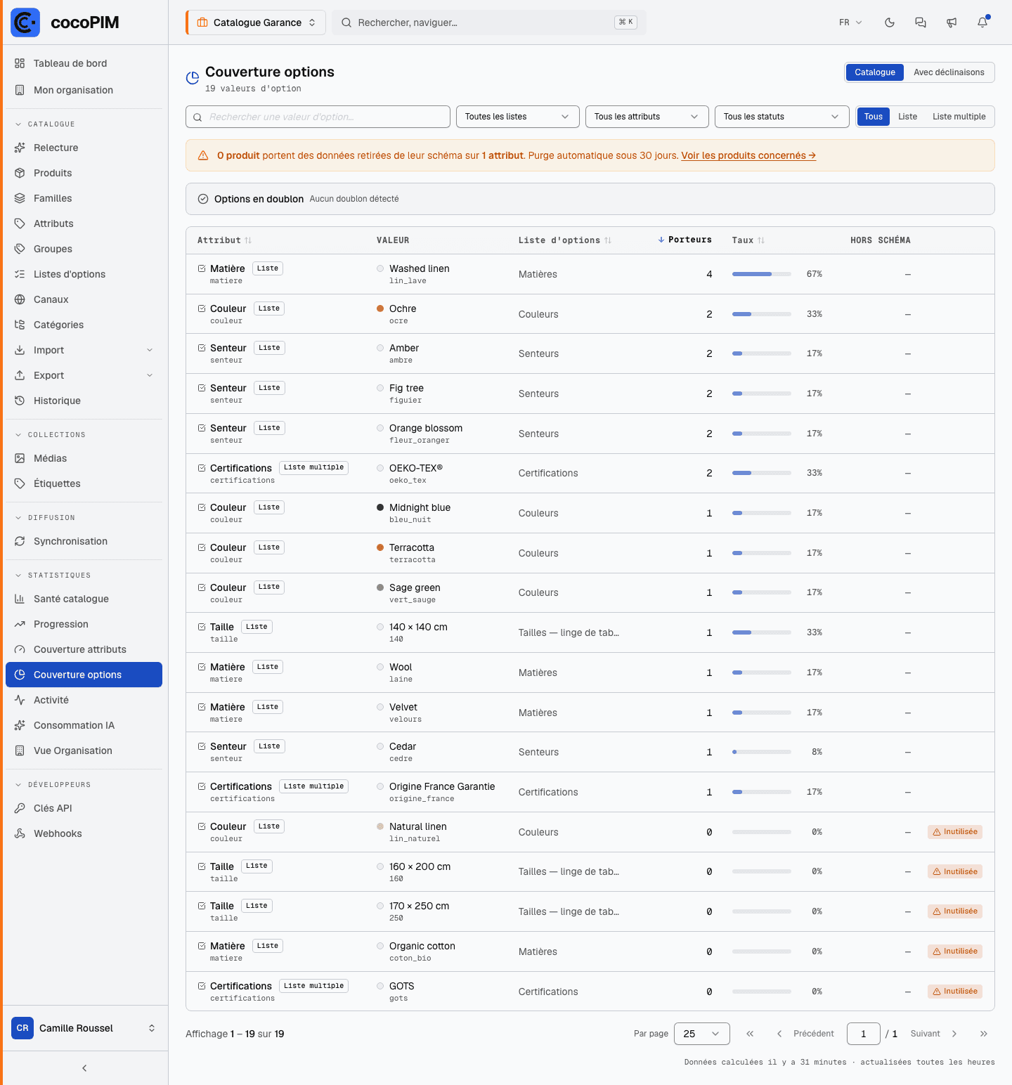Open the Camille Roussel account menu

pyautogui.click(x=84, y=1028)
